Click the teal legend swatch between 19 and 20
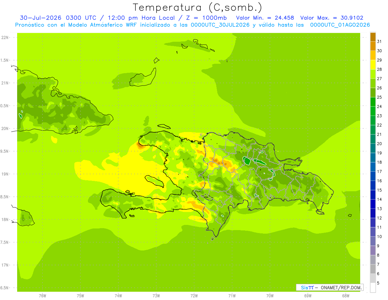 click(x=373, y=148)
